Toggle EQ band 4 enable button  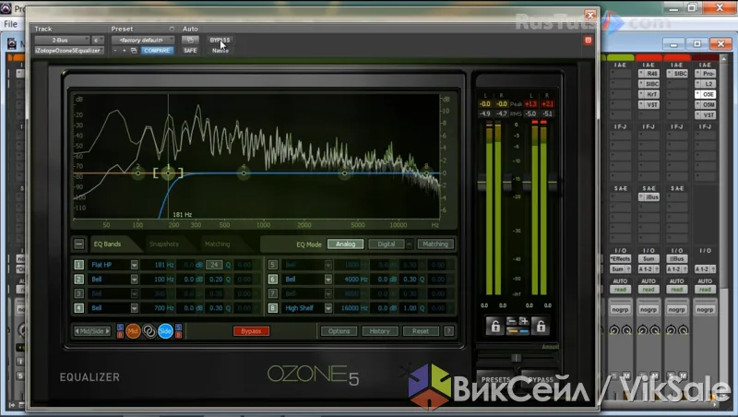point(78,308)
